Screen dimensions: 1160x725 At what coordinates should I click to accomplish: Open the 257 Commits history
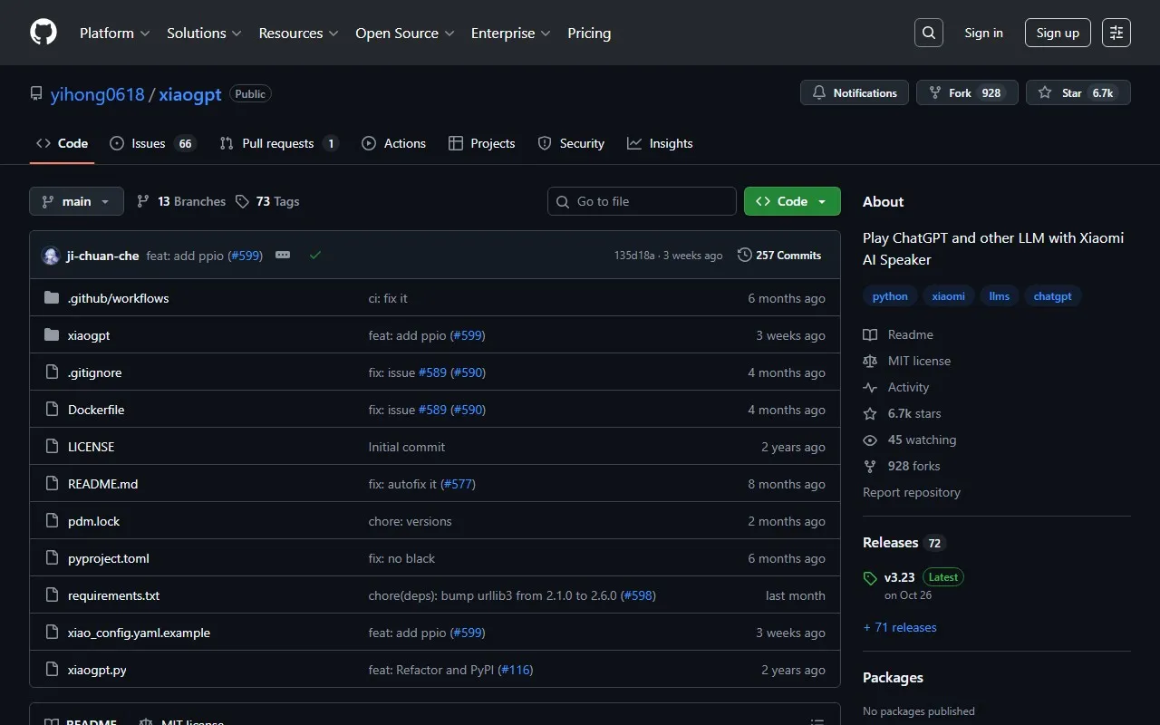(779, 256)
